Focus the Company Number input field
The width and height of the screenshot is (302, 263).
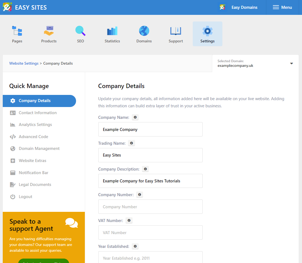click(150, 207)
